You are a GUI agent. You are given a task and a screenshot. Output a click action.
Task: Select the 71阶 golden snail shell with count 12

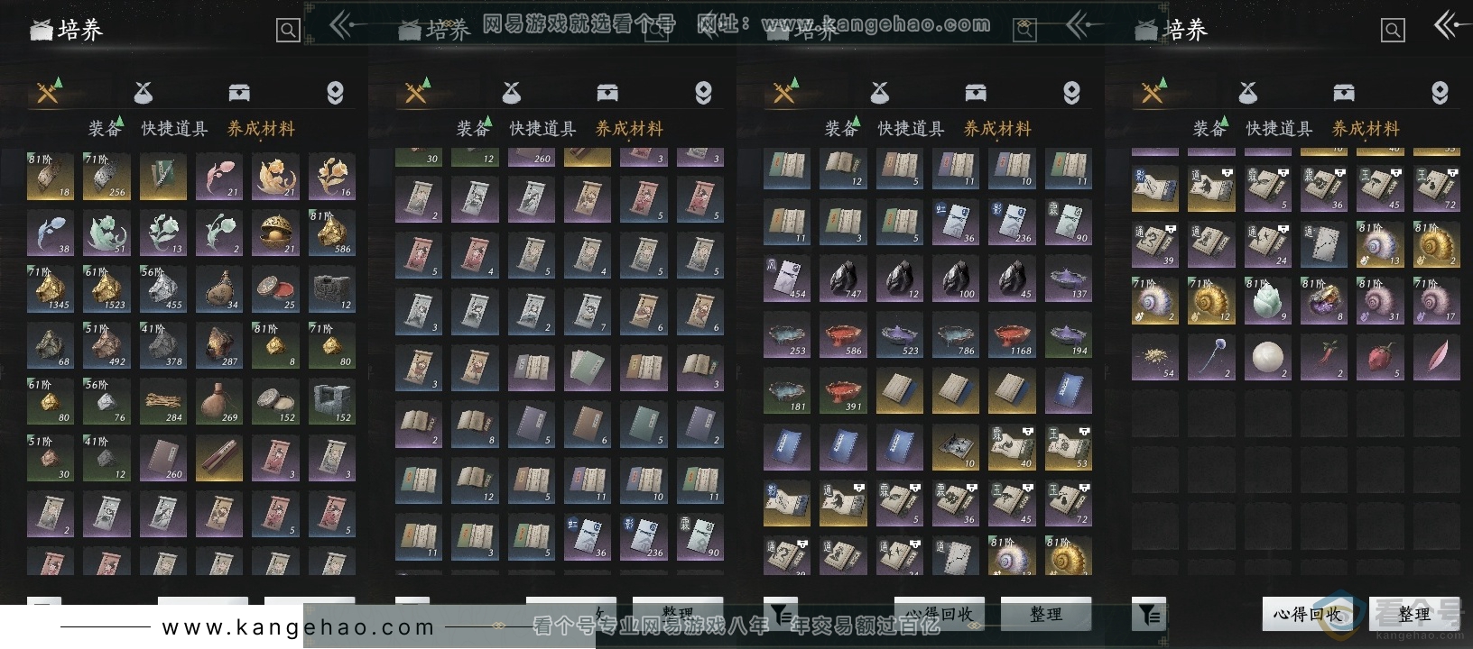(1211, 301)
